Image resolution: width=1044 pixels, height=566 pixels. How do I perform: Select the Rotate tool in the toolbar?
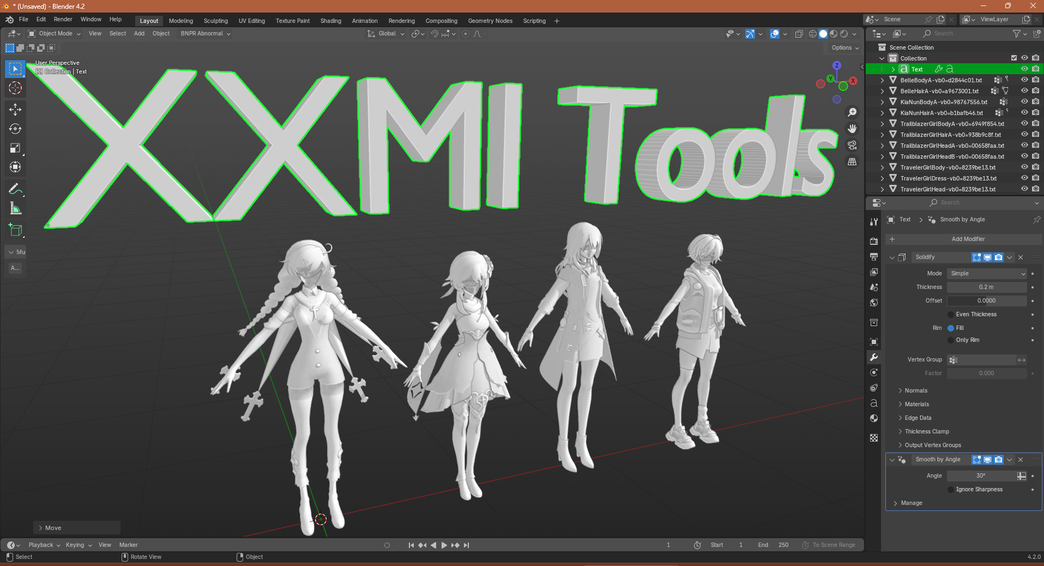coord(15,129)
